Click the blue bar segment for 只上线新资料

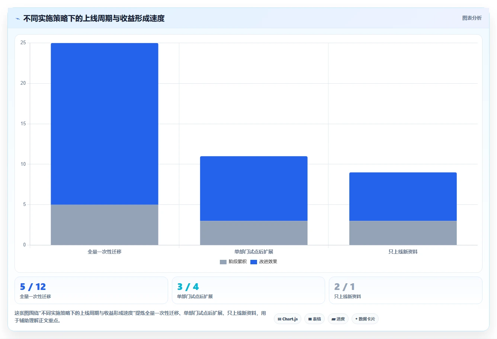(x=403, y=197)
